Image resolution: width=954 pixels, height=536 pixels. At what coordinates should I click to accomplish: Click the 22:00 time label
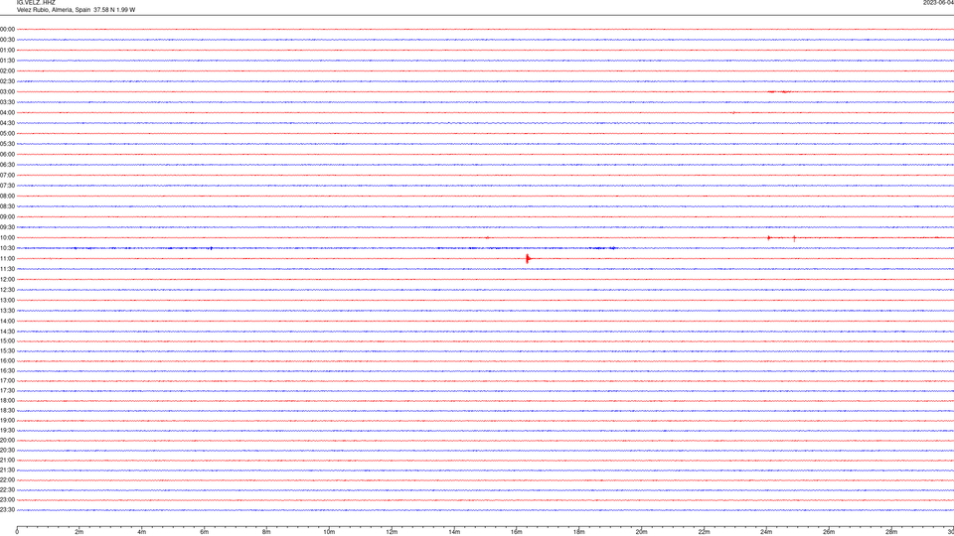point(7,480)
